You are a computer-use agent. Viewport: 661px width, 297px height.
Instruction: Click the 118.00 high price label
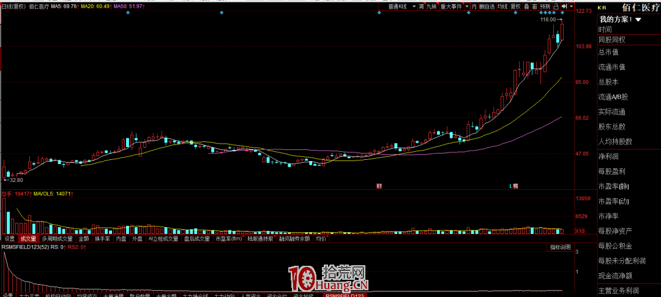click(x=548, y=20)
